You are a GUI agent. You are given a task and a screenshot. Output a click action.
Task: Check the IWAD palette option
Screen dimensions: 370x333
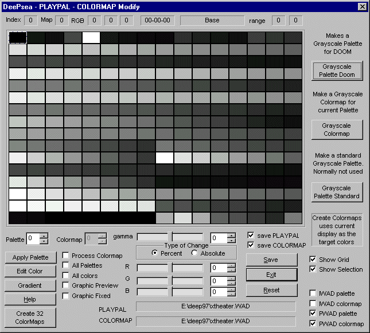click(x=313, y=293)
